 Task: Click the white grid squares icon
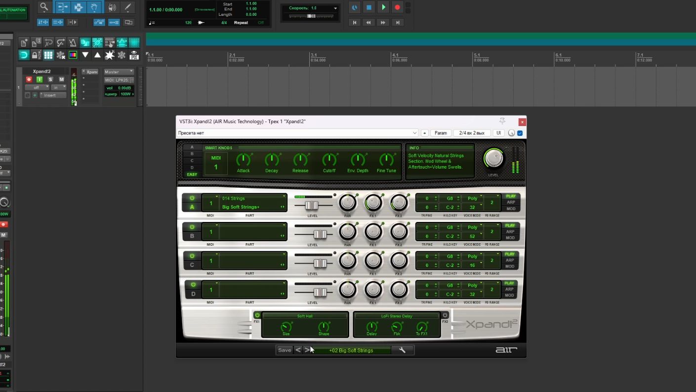(x=48, y=55)
